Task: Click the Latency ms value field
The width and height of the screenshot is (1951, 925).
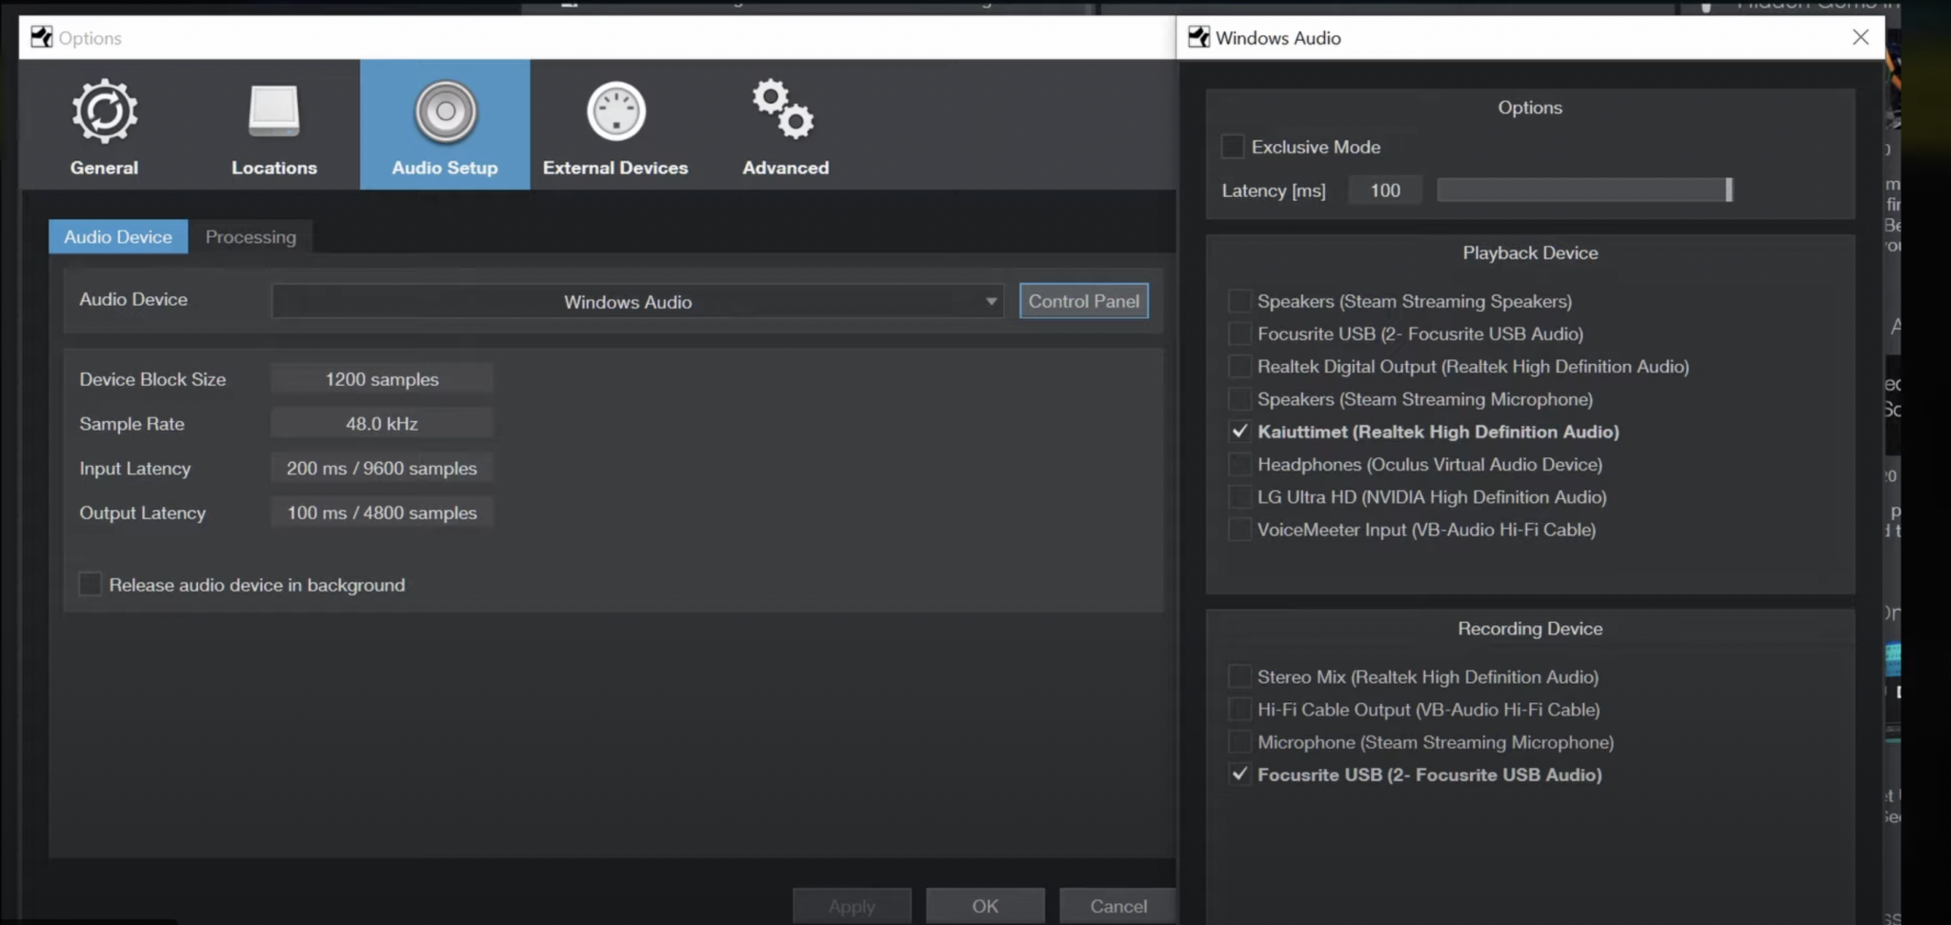Action: [x=1384, y=191]
